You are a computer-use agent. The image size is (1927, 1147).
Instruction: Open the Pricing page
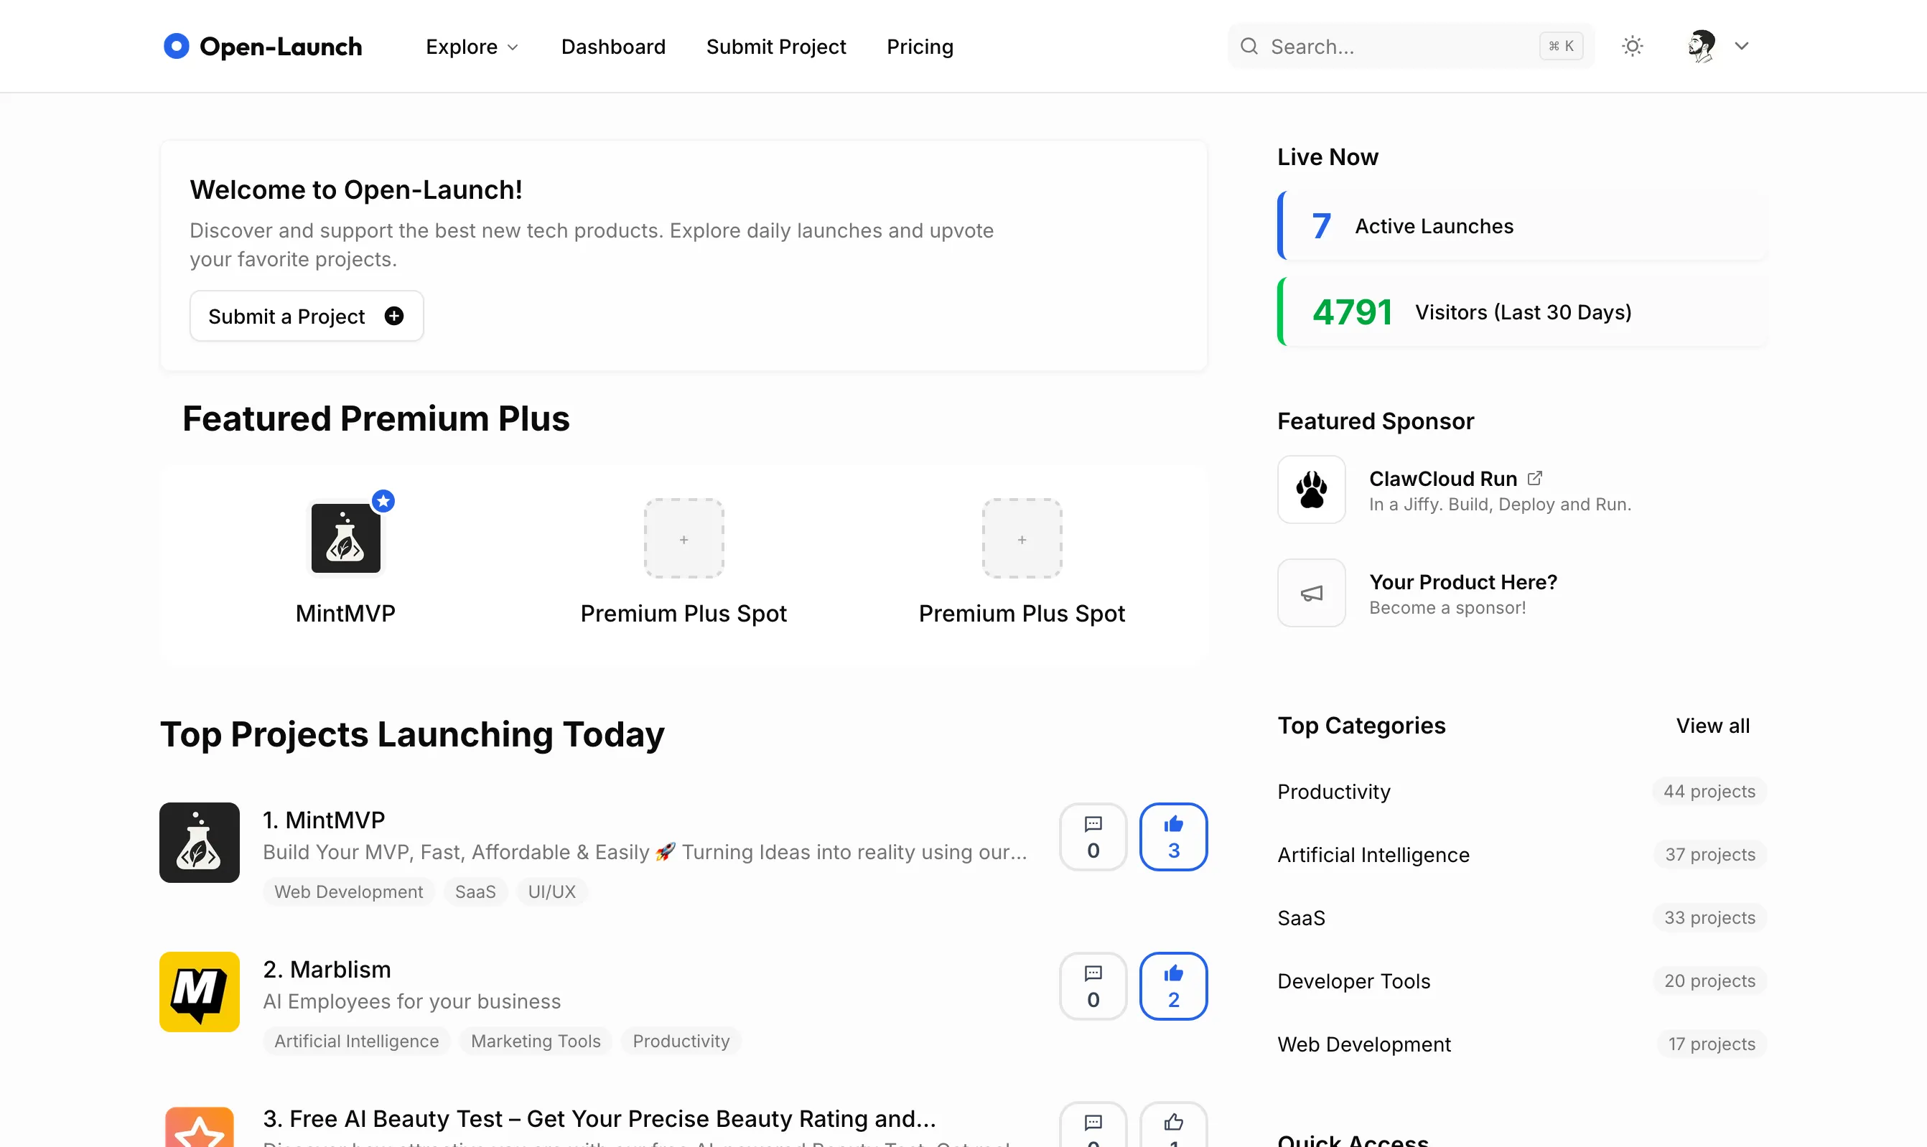coord(920,47)
